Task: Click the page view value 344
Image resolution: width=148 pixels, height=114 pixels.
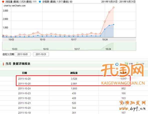Action: pos(74,108)
